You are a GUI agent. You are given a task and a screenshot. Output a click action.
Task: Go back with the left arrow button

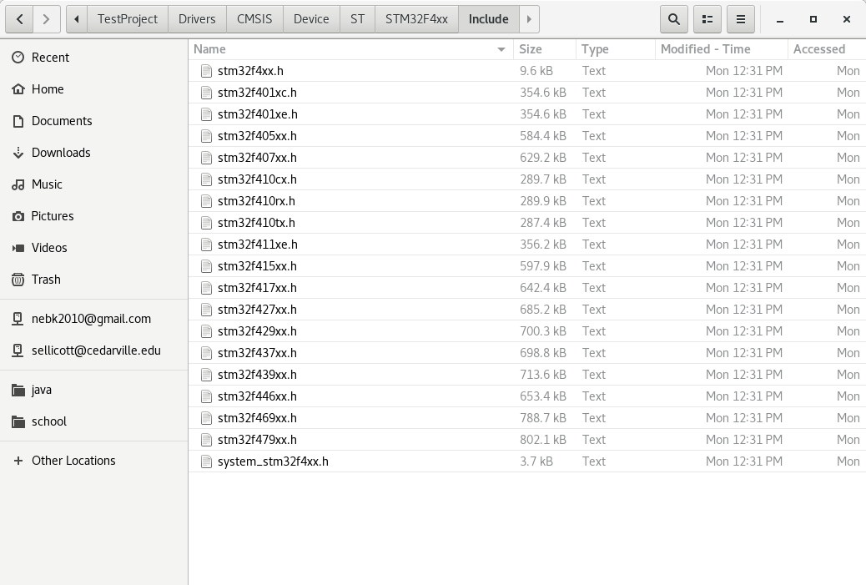tap(19, 19)
